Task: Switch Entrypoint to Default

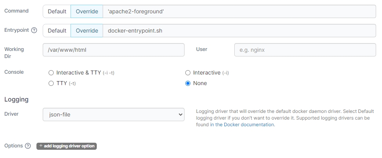Action: [57, 31]
